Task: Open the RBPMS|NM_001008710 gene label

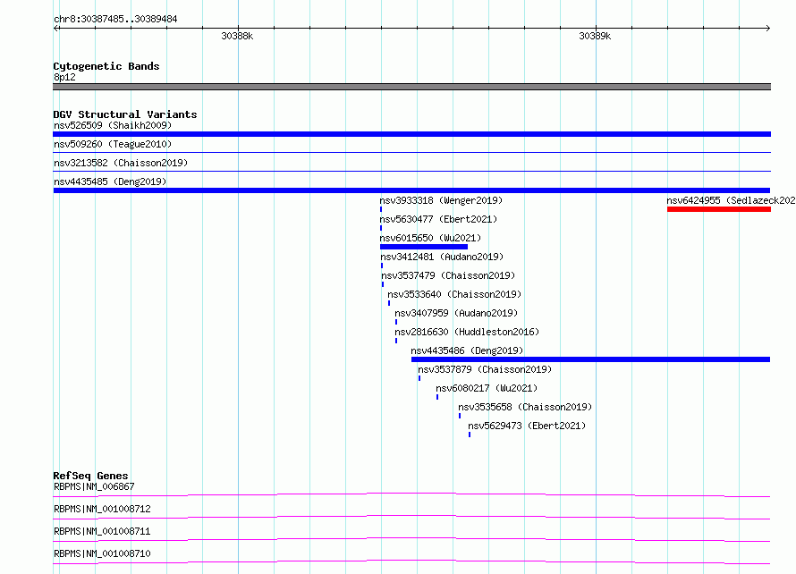Action: tap(102, 553)
